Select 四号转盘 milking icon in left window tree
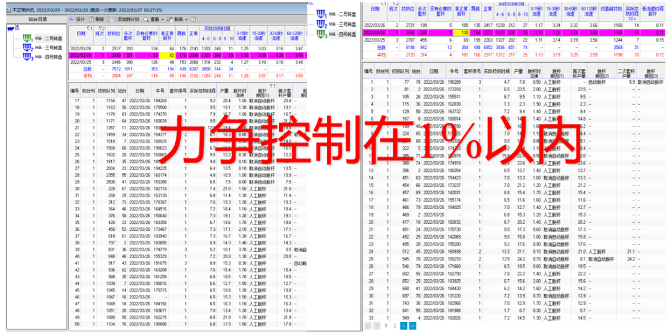 [28, 56]
